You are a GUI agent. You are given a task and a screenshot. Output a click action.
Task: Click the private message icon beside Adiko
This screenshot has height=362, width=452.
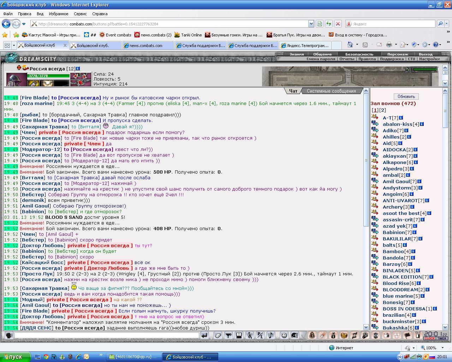click(375, 130)
